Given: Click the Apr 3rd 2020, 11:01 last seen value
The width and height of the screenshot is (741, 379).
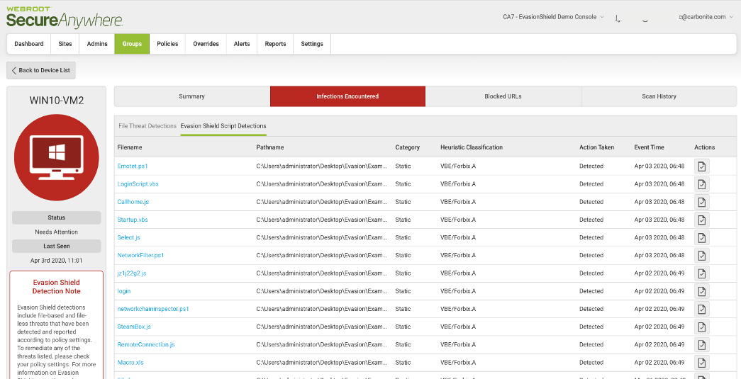Looking at the screenshot, I should (x=56, y=261).
